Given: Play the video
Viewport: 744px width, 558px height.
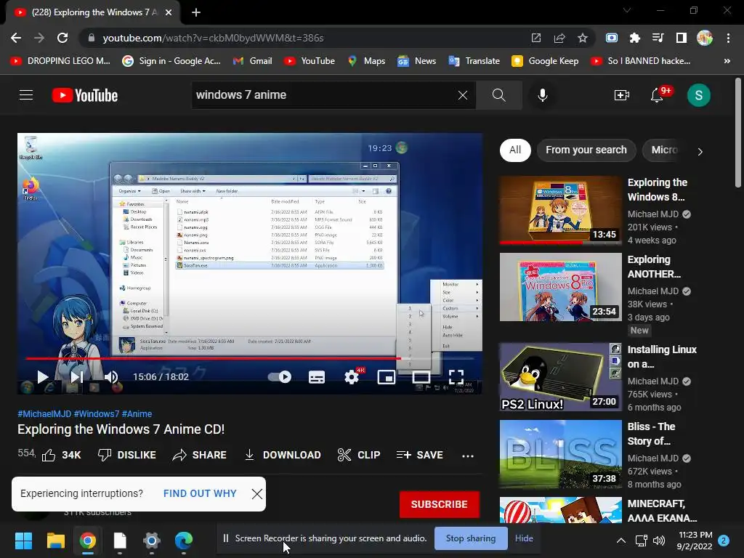Looking at the screenshot, I should [x=42, y=377].
